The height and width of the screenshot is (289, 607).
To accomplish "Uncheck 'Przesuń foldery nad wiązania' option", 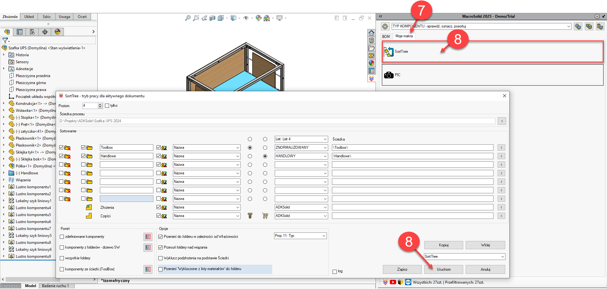I will pyautogui.click(x=160, y=247).
